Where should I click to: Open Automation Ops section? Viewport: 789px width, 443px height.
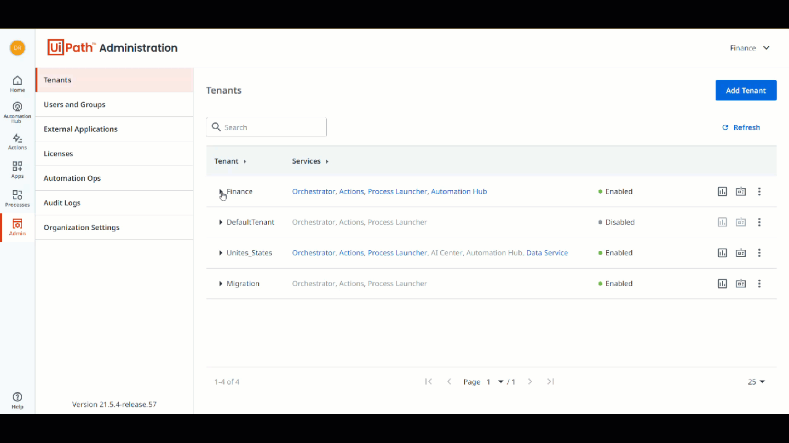(115, 178)
